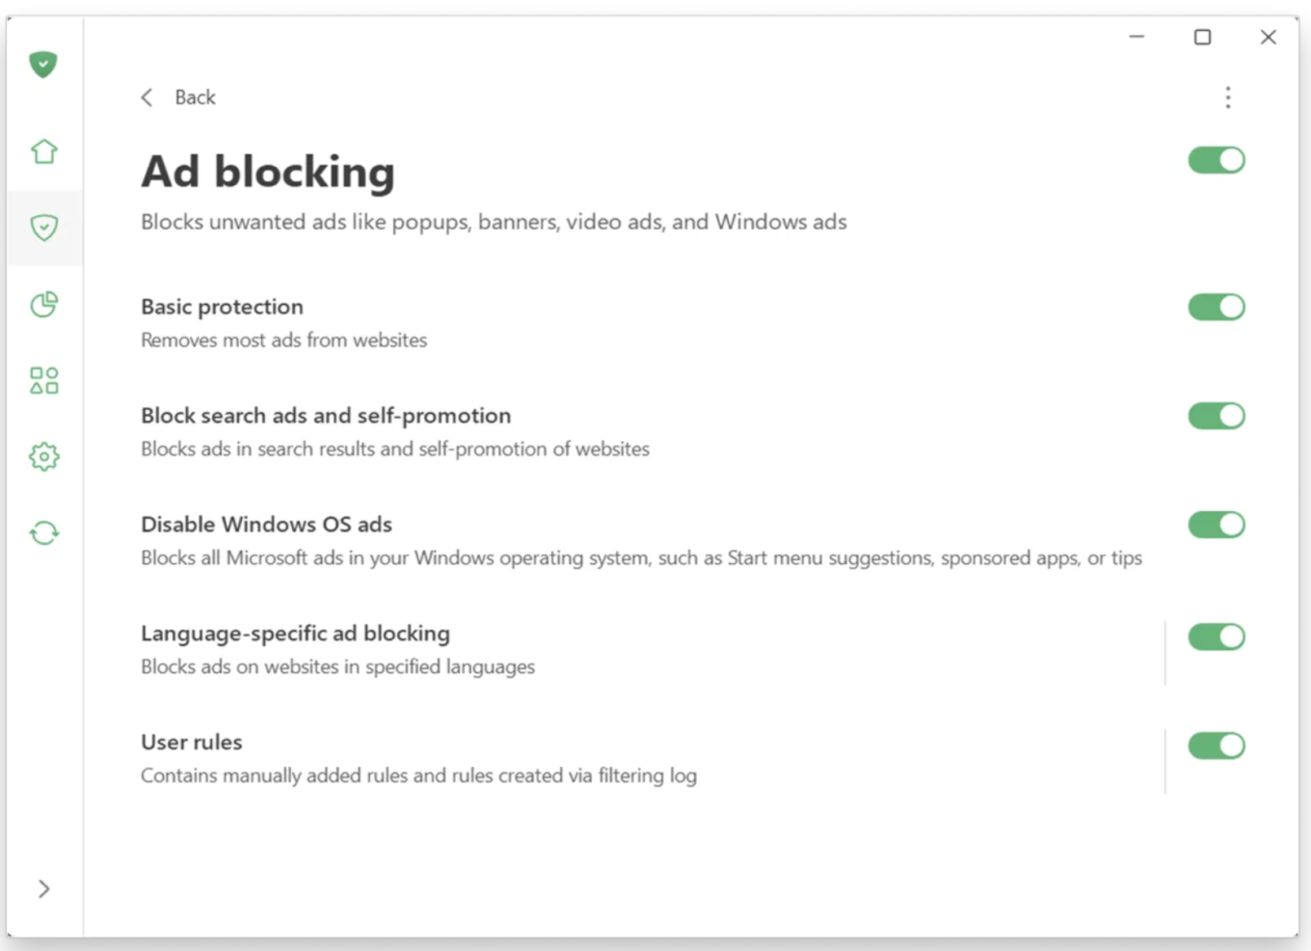Click the AdGuard shield logo in the sidebar
Screen dimensions: 1311x951
coord(43,65)
